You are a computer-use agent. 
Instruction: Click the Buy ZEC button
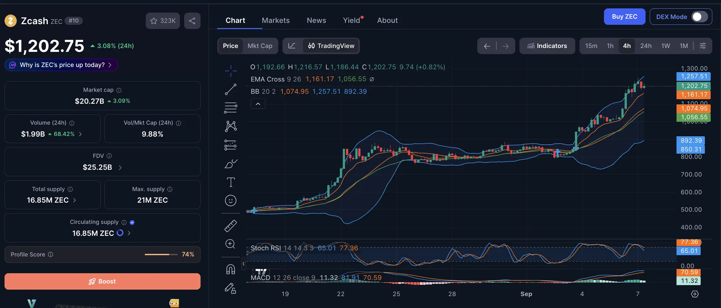pyautogui.click(x=625, y=16)
